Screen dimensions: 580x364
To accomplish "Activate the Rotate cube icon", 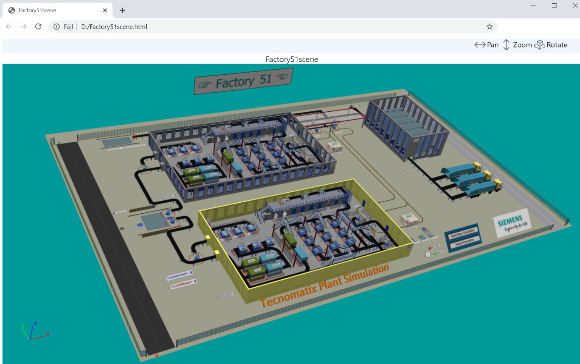I will point(540,45).
